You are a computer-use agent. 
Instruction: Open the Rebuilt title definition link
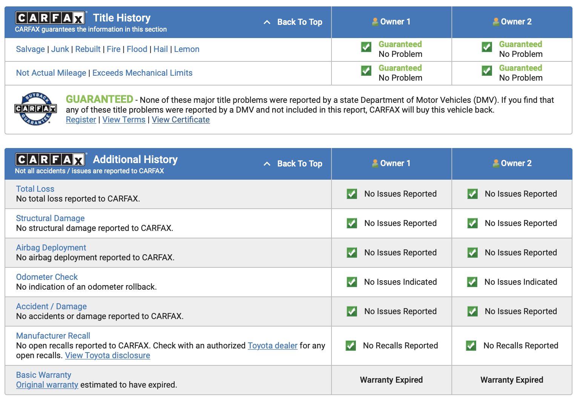(x=88, y=49)
